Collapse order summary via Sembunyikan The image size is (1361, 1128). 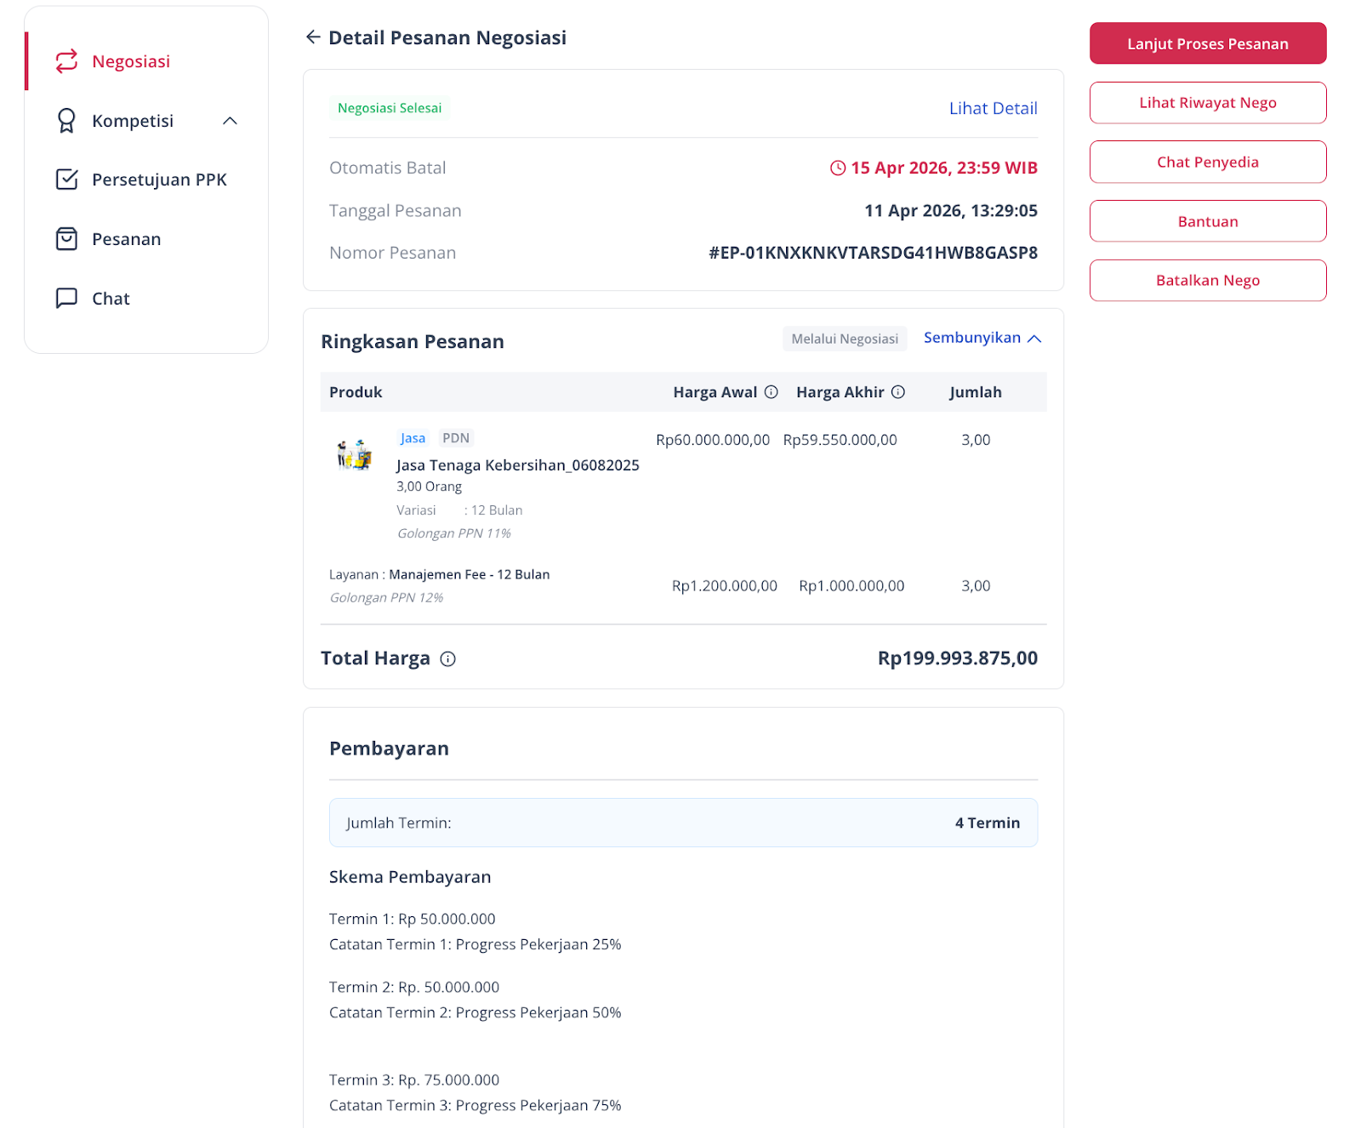tap(982, 338)
